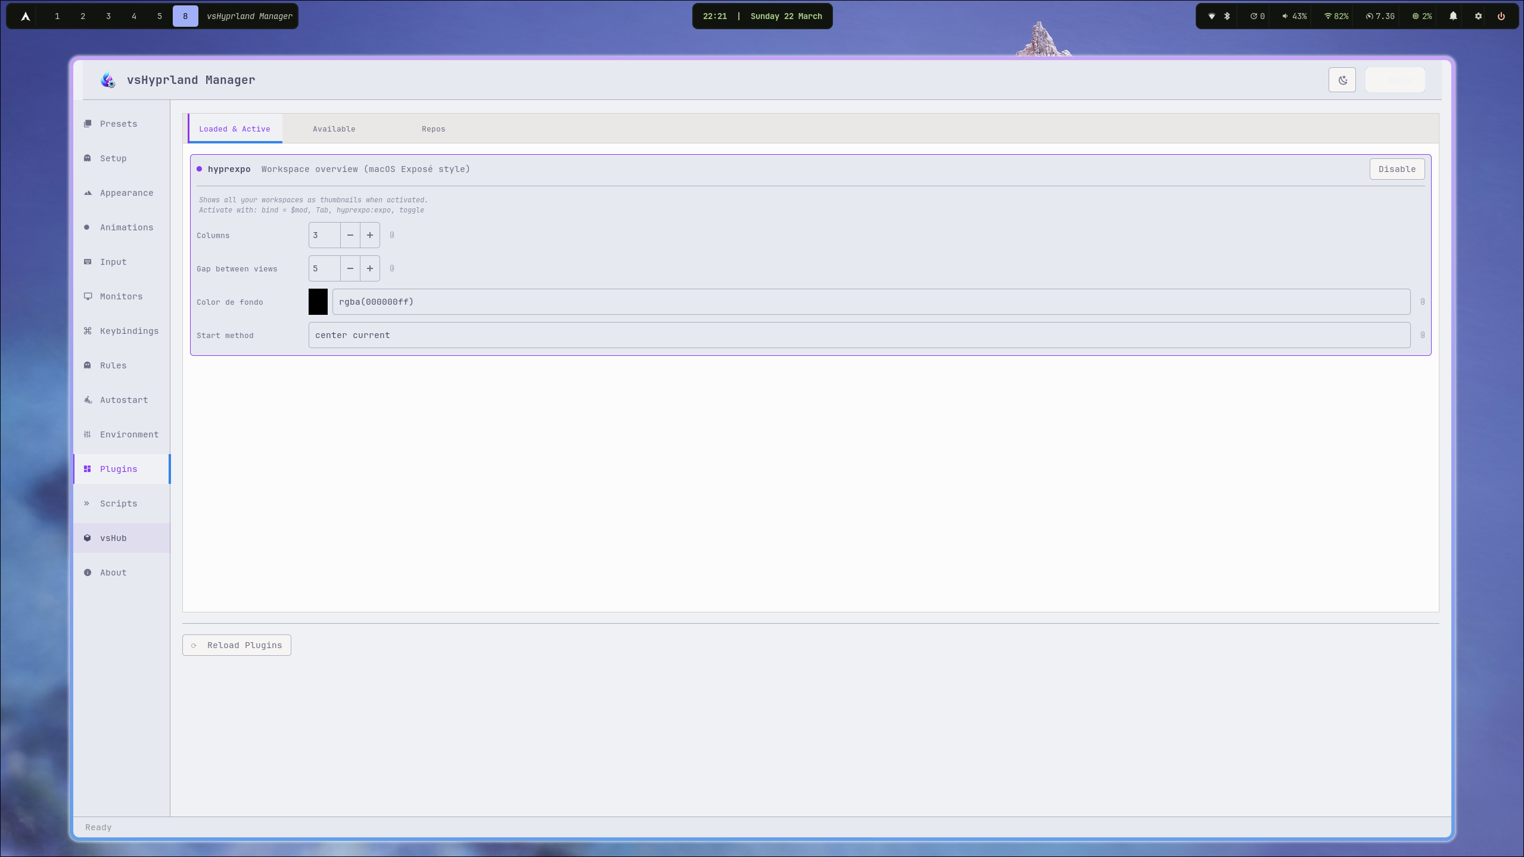Screen dimensions: 1524x857
Task: Click the info icon for Color de fondo
Action: coord(1423,302)
